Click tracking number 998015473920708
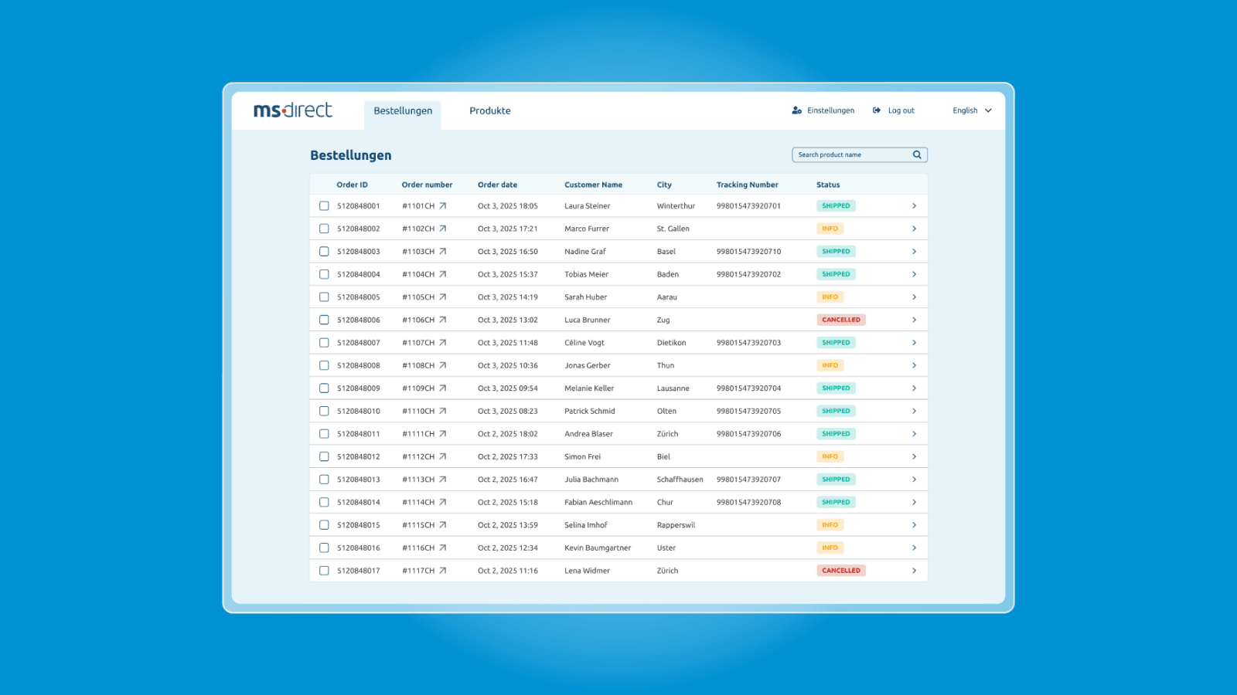The image size is (1237, 695). point(748,502)
